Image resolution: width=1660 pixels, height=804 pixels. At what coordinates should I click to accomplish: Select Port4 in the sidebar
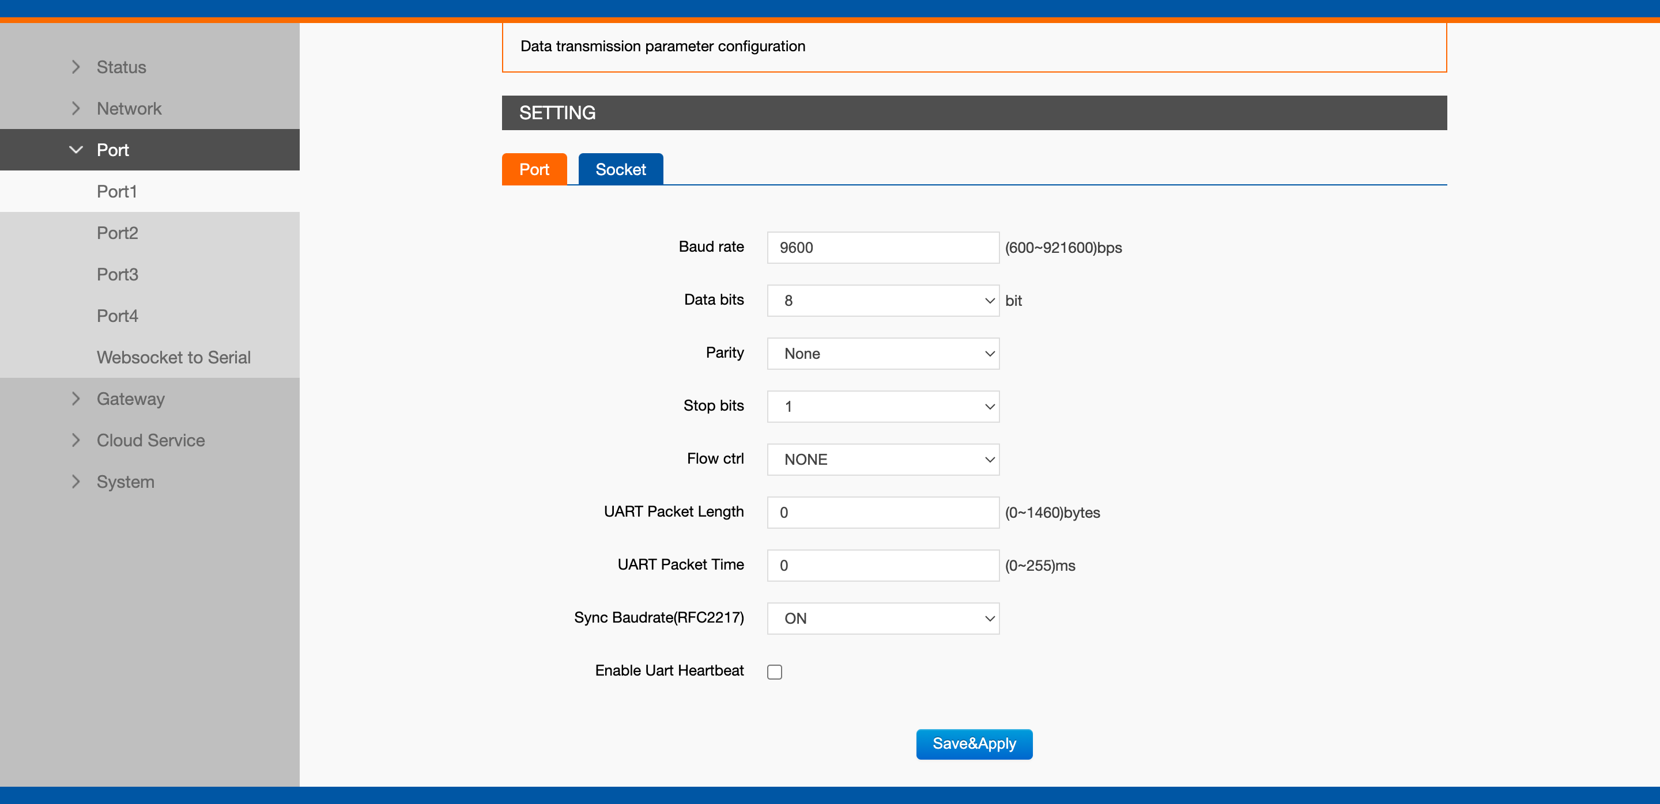coord(117,316)
